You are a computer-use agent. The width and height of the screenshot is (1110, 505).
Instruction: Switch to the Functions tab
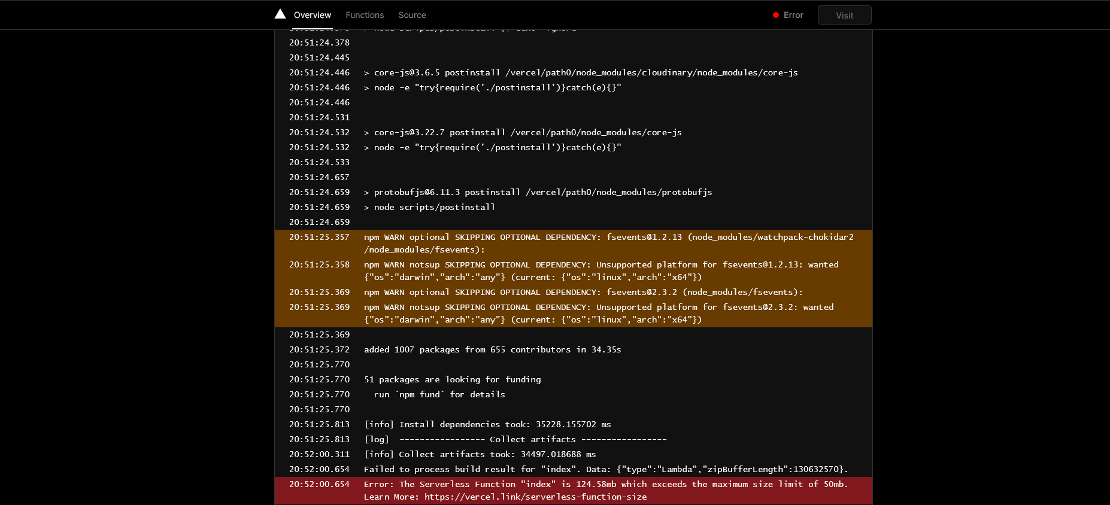(x=365, y=15)
